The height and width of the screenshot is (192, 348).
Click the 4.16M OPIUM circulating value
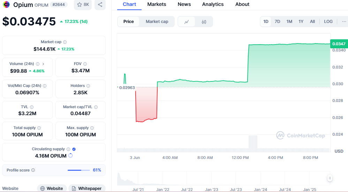click(x=51, y=156)
